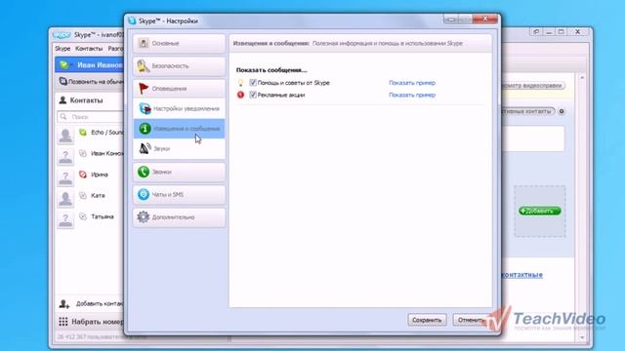Select the Оповещения section

pyautogui.click(x=179, y=89)
